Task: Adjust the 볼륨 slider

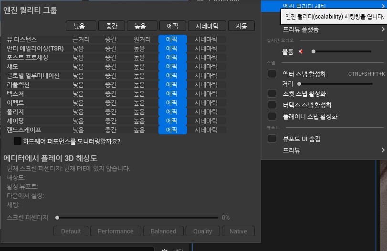Action: point(342,51)
